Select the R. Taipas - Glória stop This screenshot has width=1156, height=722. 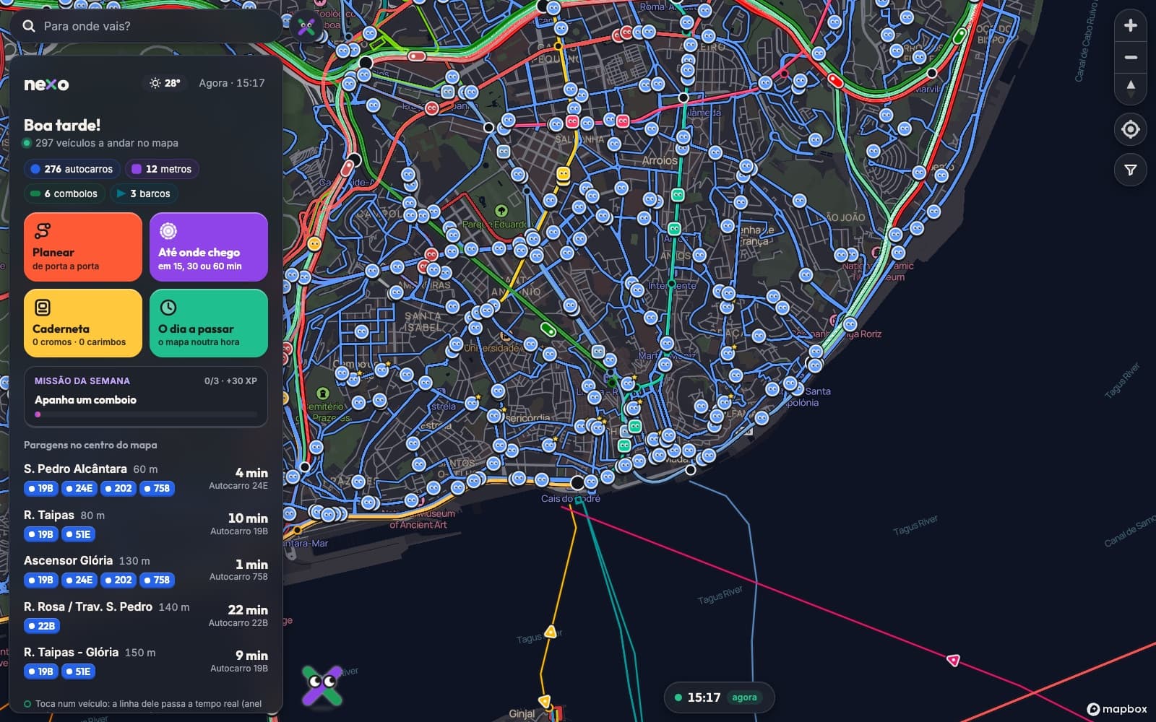pyautogui.click(x=146, y=661)
